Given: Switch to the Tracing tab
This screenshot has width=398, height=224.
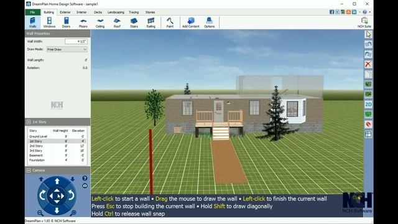Looking at the screenshot, I should pos(134,12).
